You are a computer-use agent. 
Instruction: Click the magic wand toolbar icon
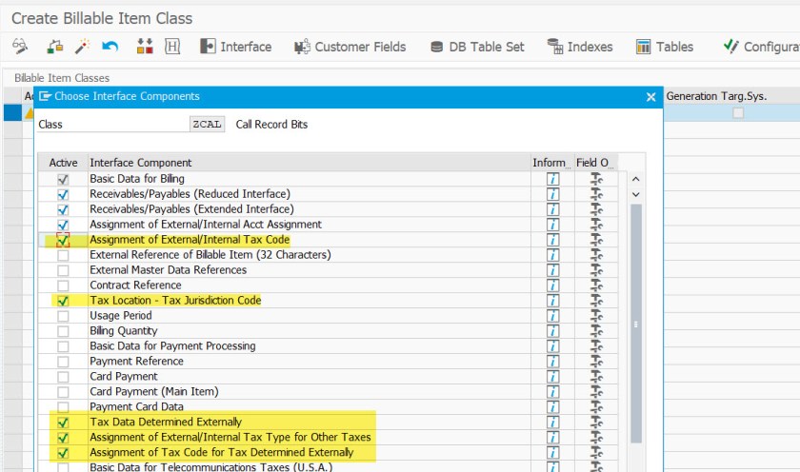pyautogui.click(x=83, y=47)
